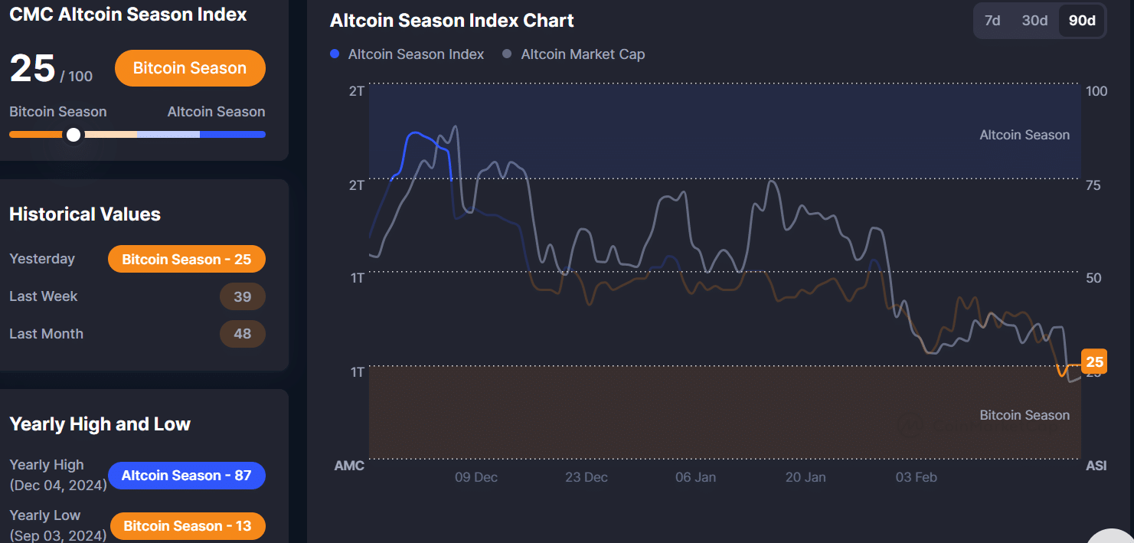The height and width of the screenshot is (543, 1134).
Task: Click the season index slider handle
Action: [73, 134]
